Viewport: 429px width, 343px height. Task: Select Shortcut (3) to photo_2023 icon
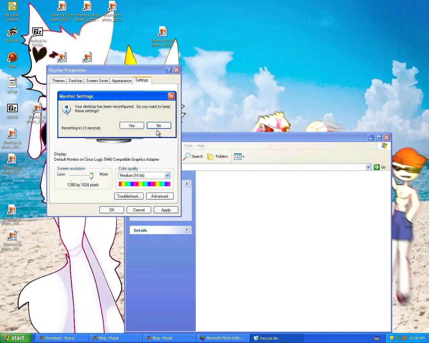point(62,11)
